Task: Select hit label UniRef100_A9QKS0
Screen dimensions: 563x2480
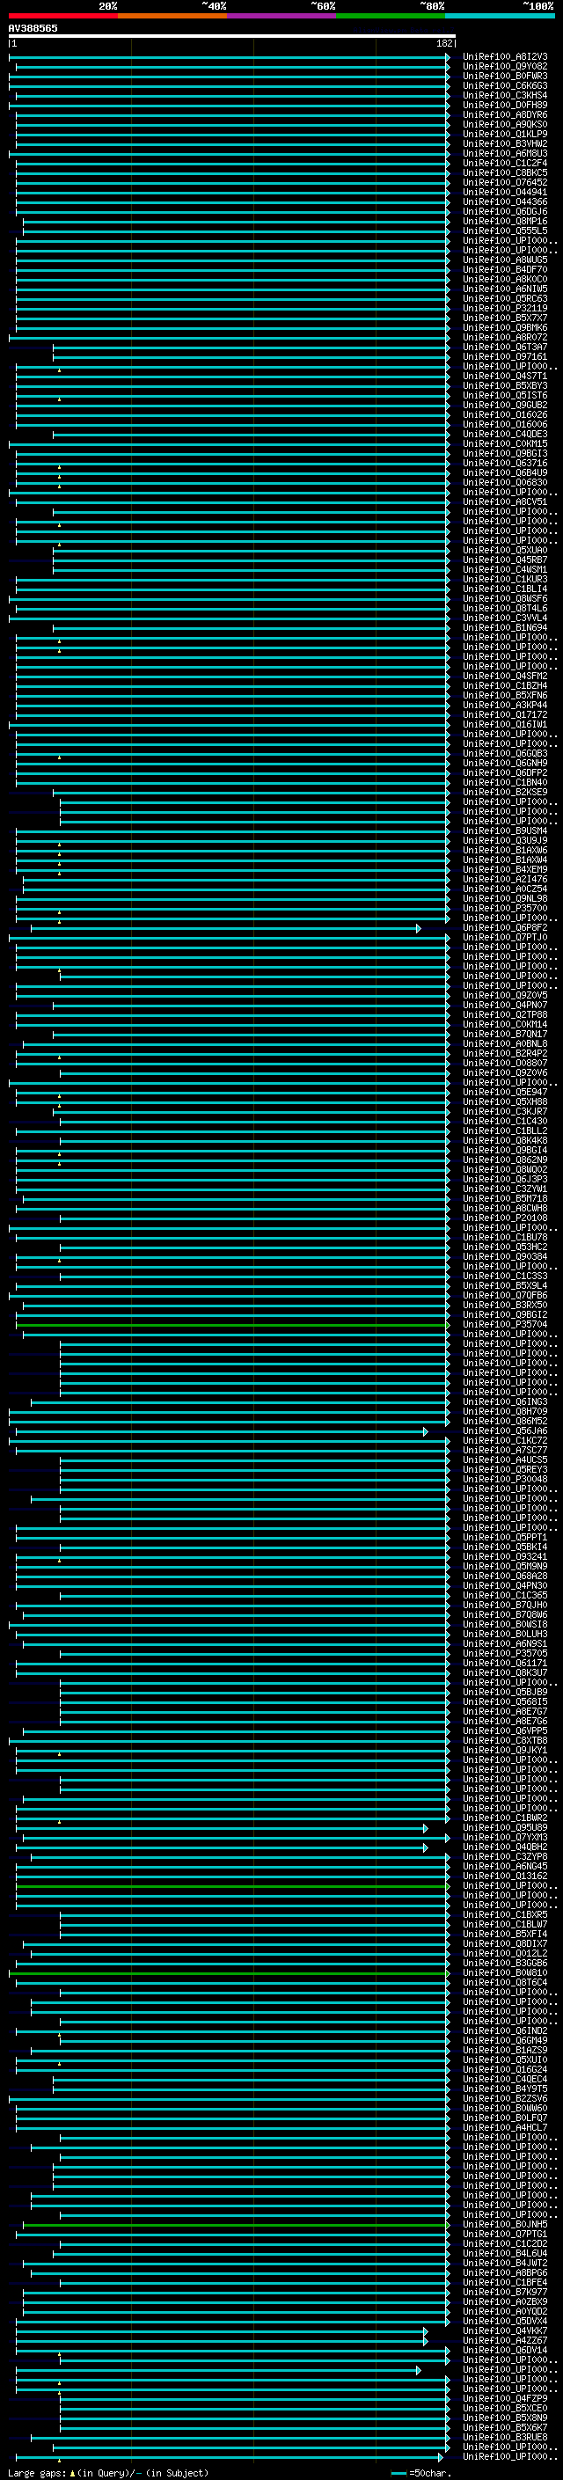Action: pos(505,124)
